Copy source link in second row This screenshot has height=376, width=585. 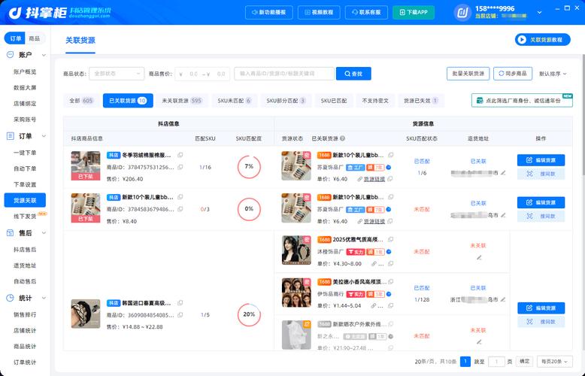390,221
